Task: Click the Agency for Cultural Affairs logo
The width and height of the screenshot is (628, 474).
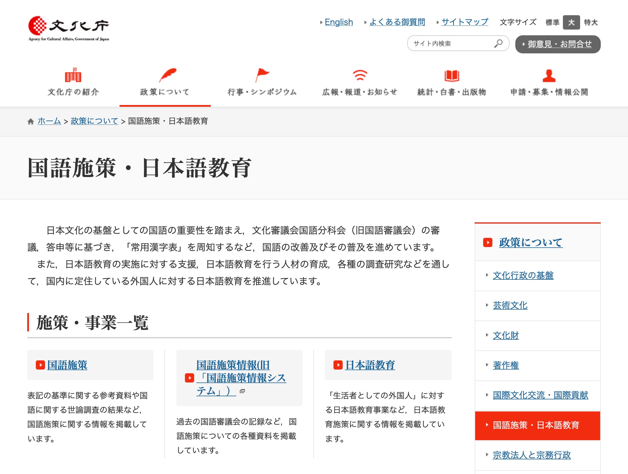Action: [69, 28]
